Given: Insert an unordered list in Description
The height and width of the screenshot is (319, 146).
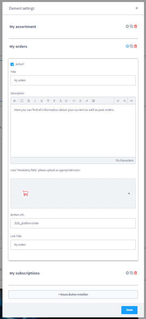Looking at the screenshot, I should pyautogui.click(x=74, y=101).
